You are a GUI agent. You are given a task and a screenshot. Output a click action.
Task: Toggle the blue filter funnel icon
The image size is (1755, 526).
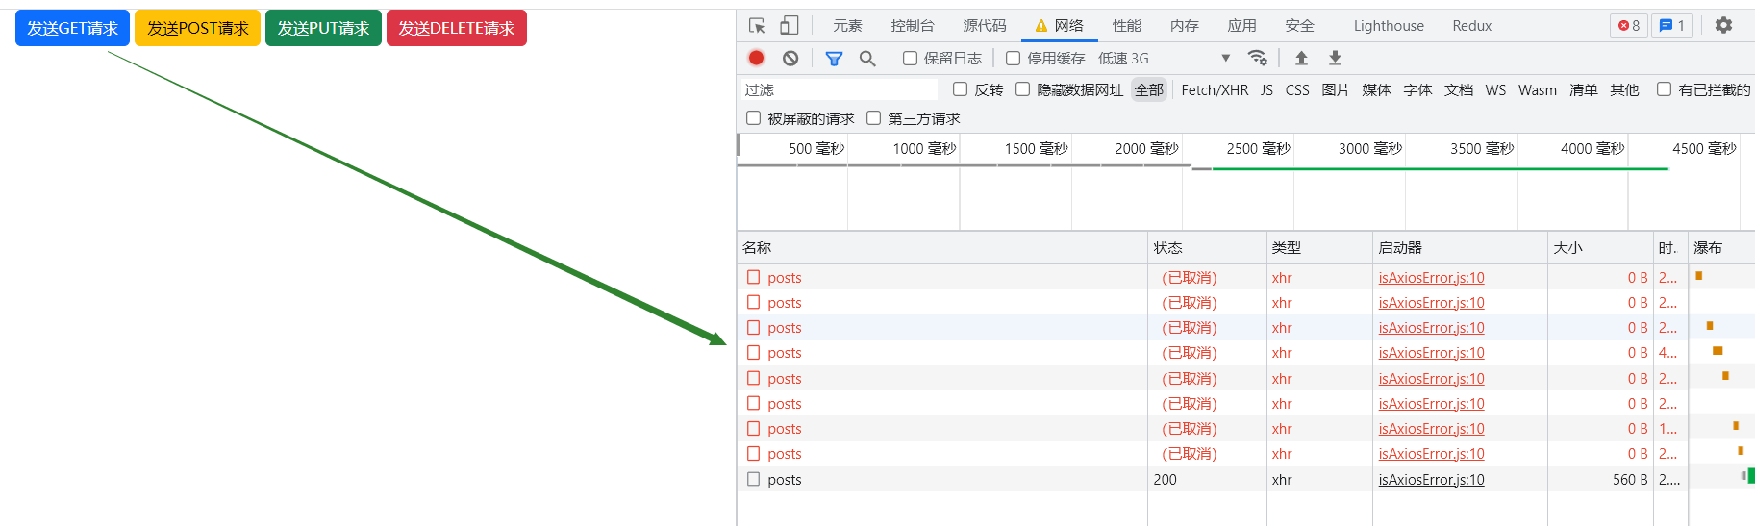(834, 59)
